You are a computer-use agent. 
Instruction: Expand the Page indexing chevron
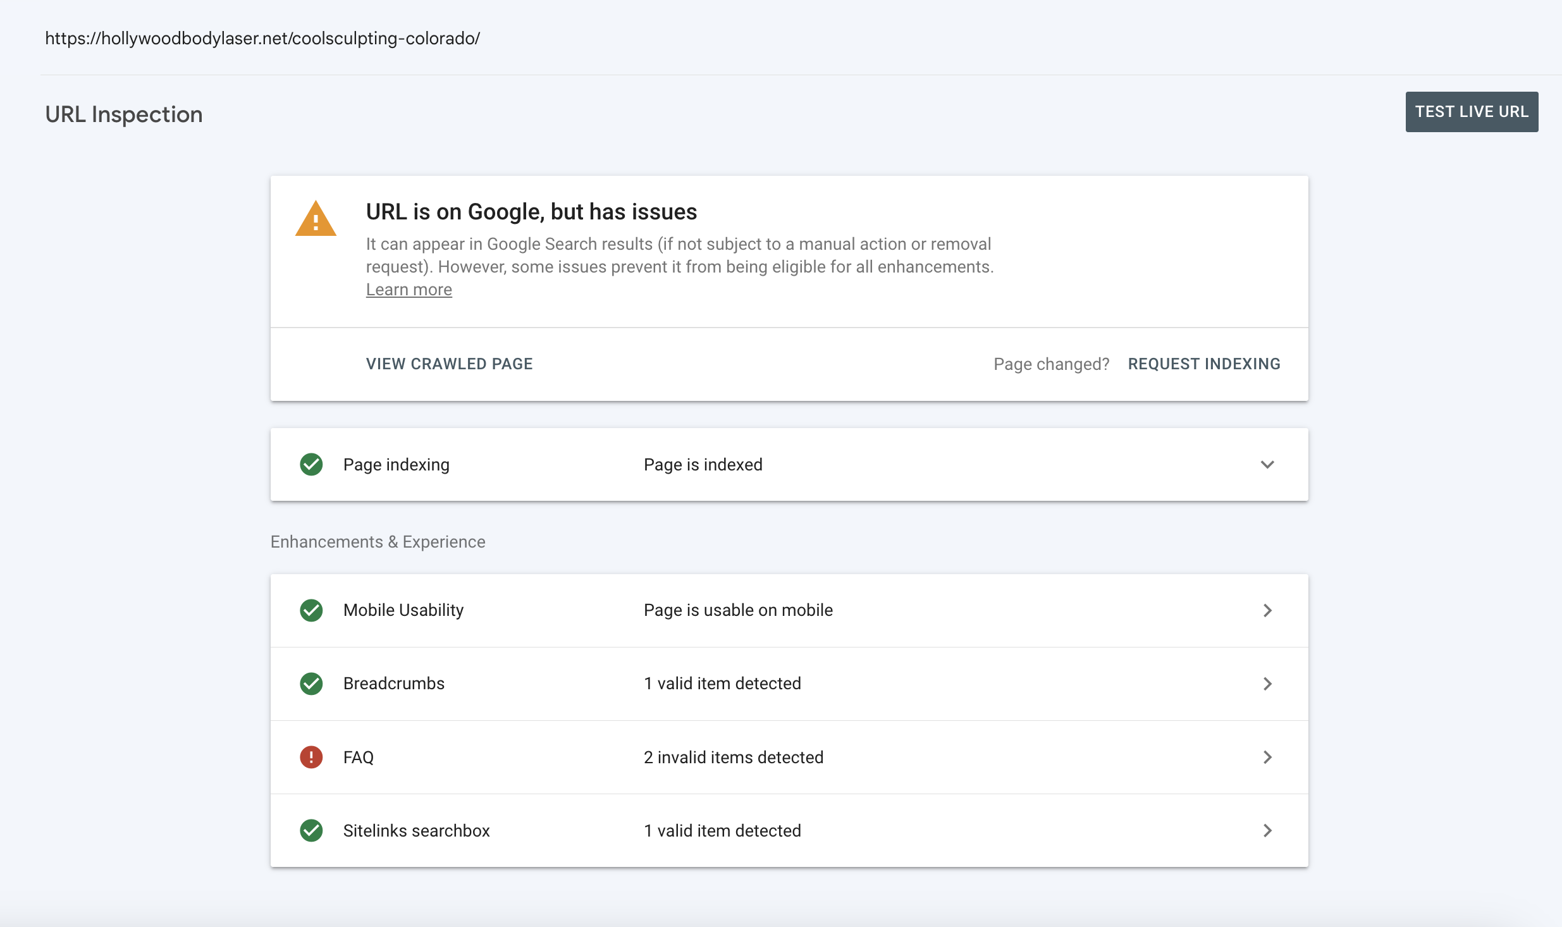point(1267,465)
